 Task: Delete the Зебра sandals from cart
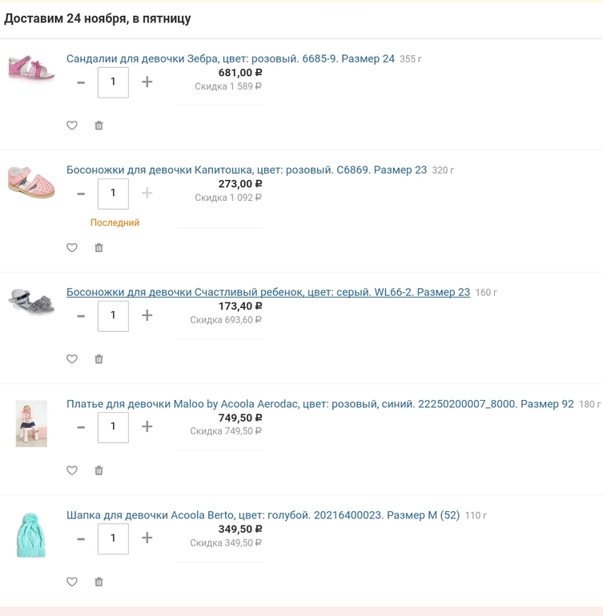pyautogui.click(x=98, y=126)
